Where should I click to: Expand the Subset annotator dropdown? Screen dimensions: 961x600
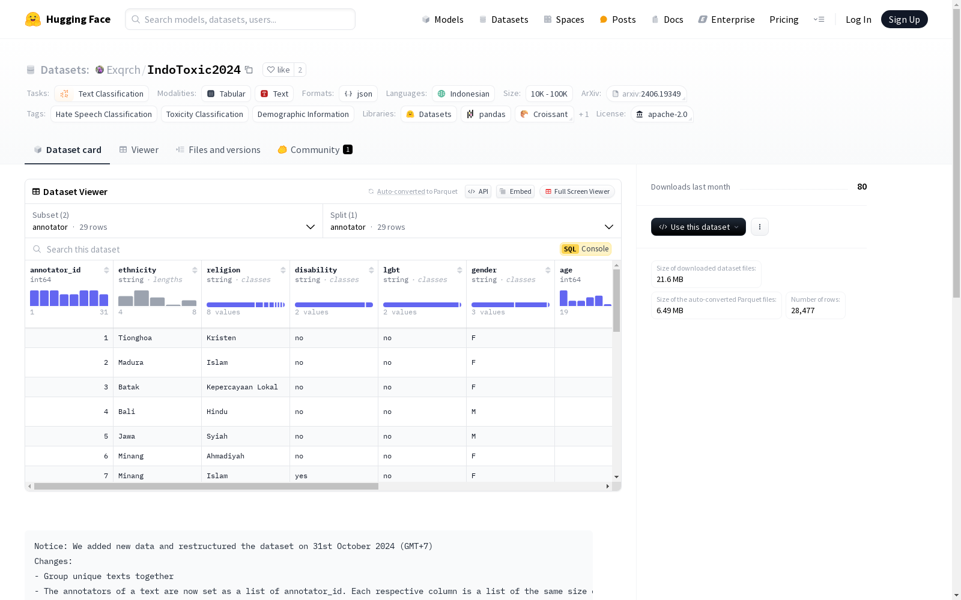[x=174, y=221]
